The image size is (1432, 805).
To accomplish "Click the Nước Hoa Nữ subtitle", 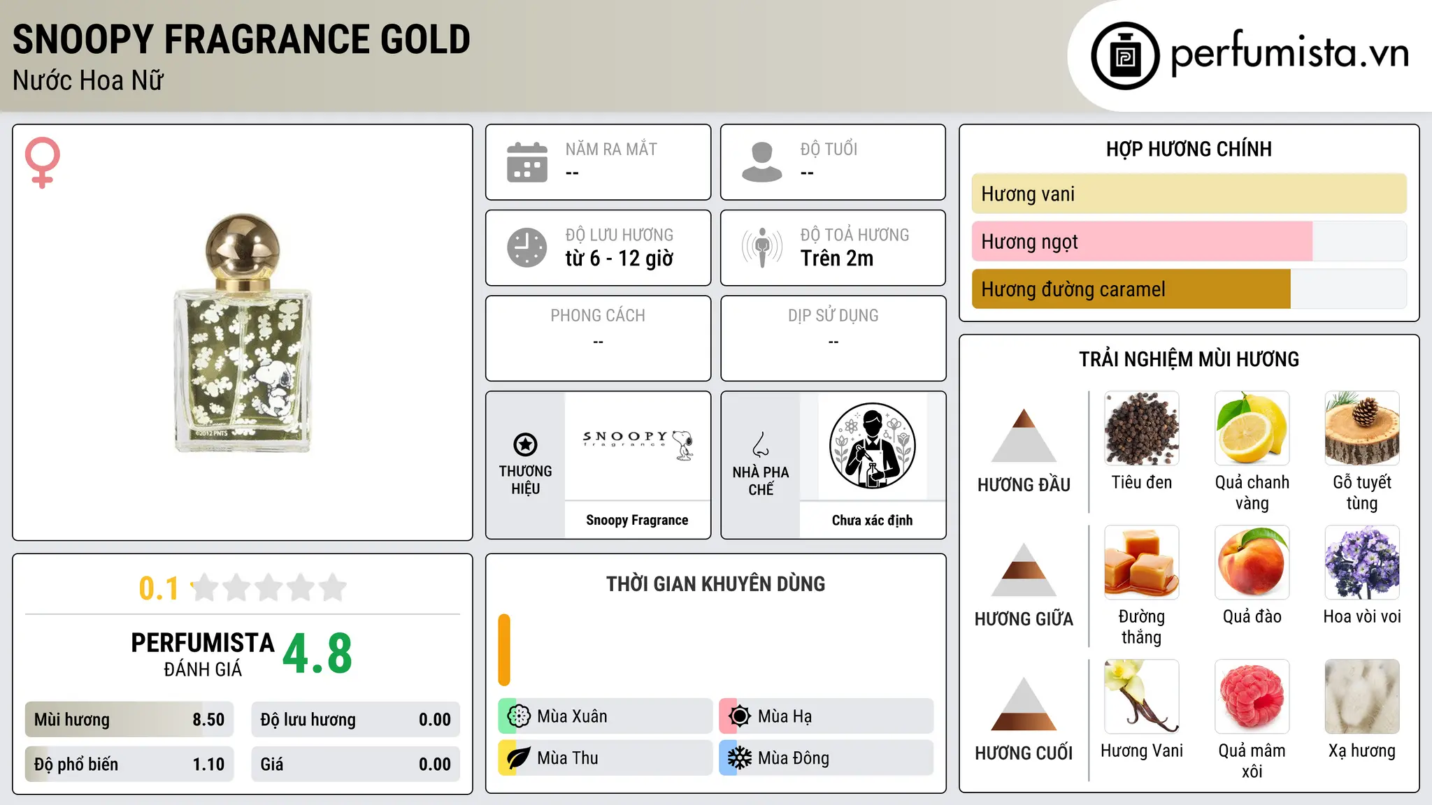I will point(88,81).
